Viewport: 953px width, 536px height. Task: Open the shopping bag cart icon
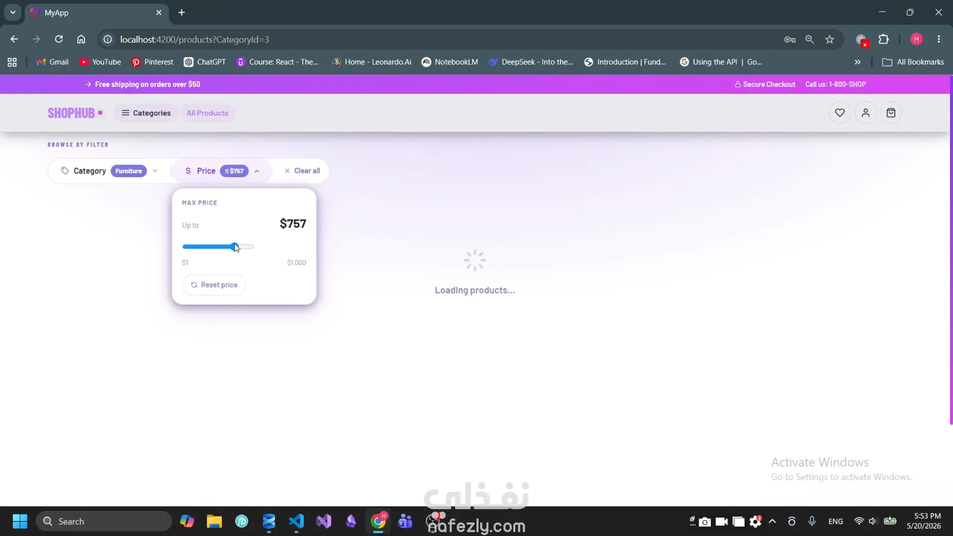click(x=891, y=113)
